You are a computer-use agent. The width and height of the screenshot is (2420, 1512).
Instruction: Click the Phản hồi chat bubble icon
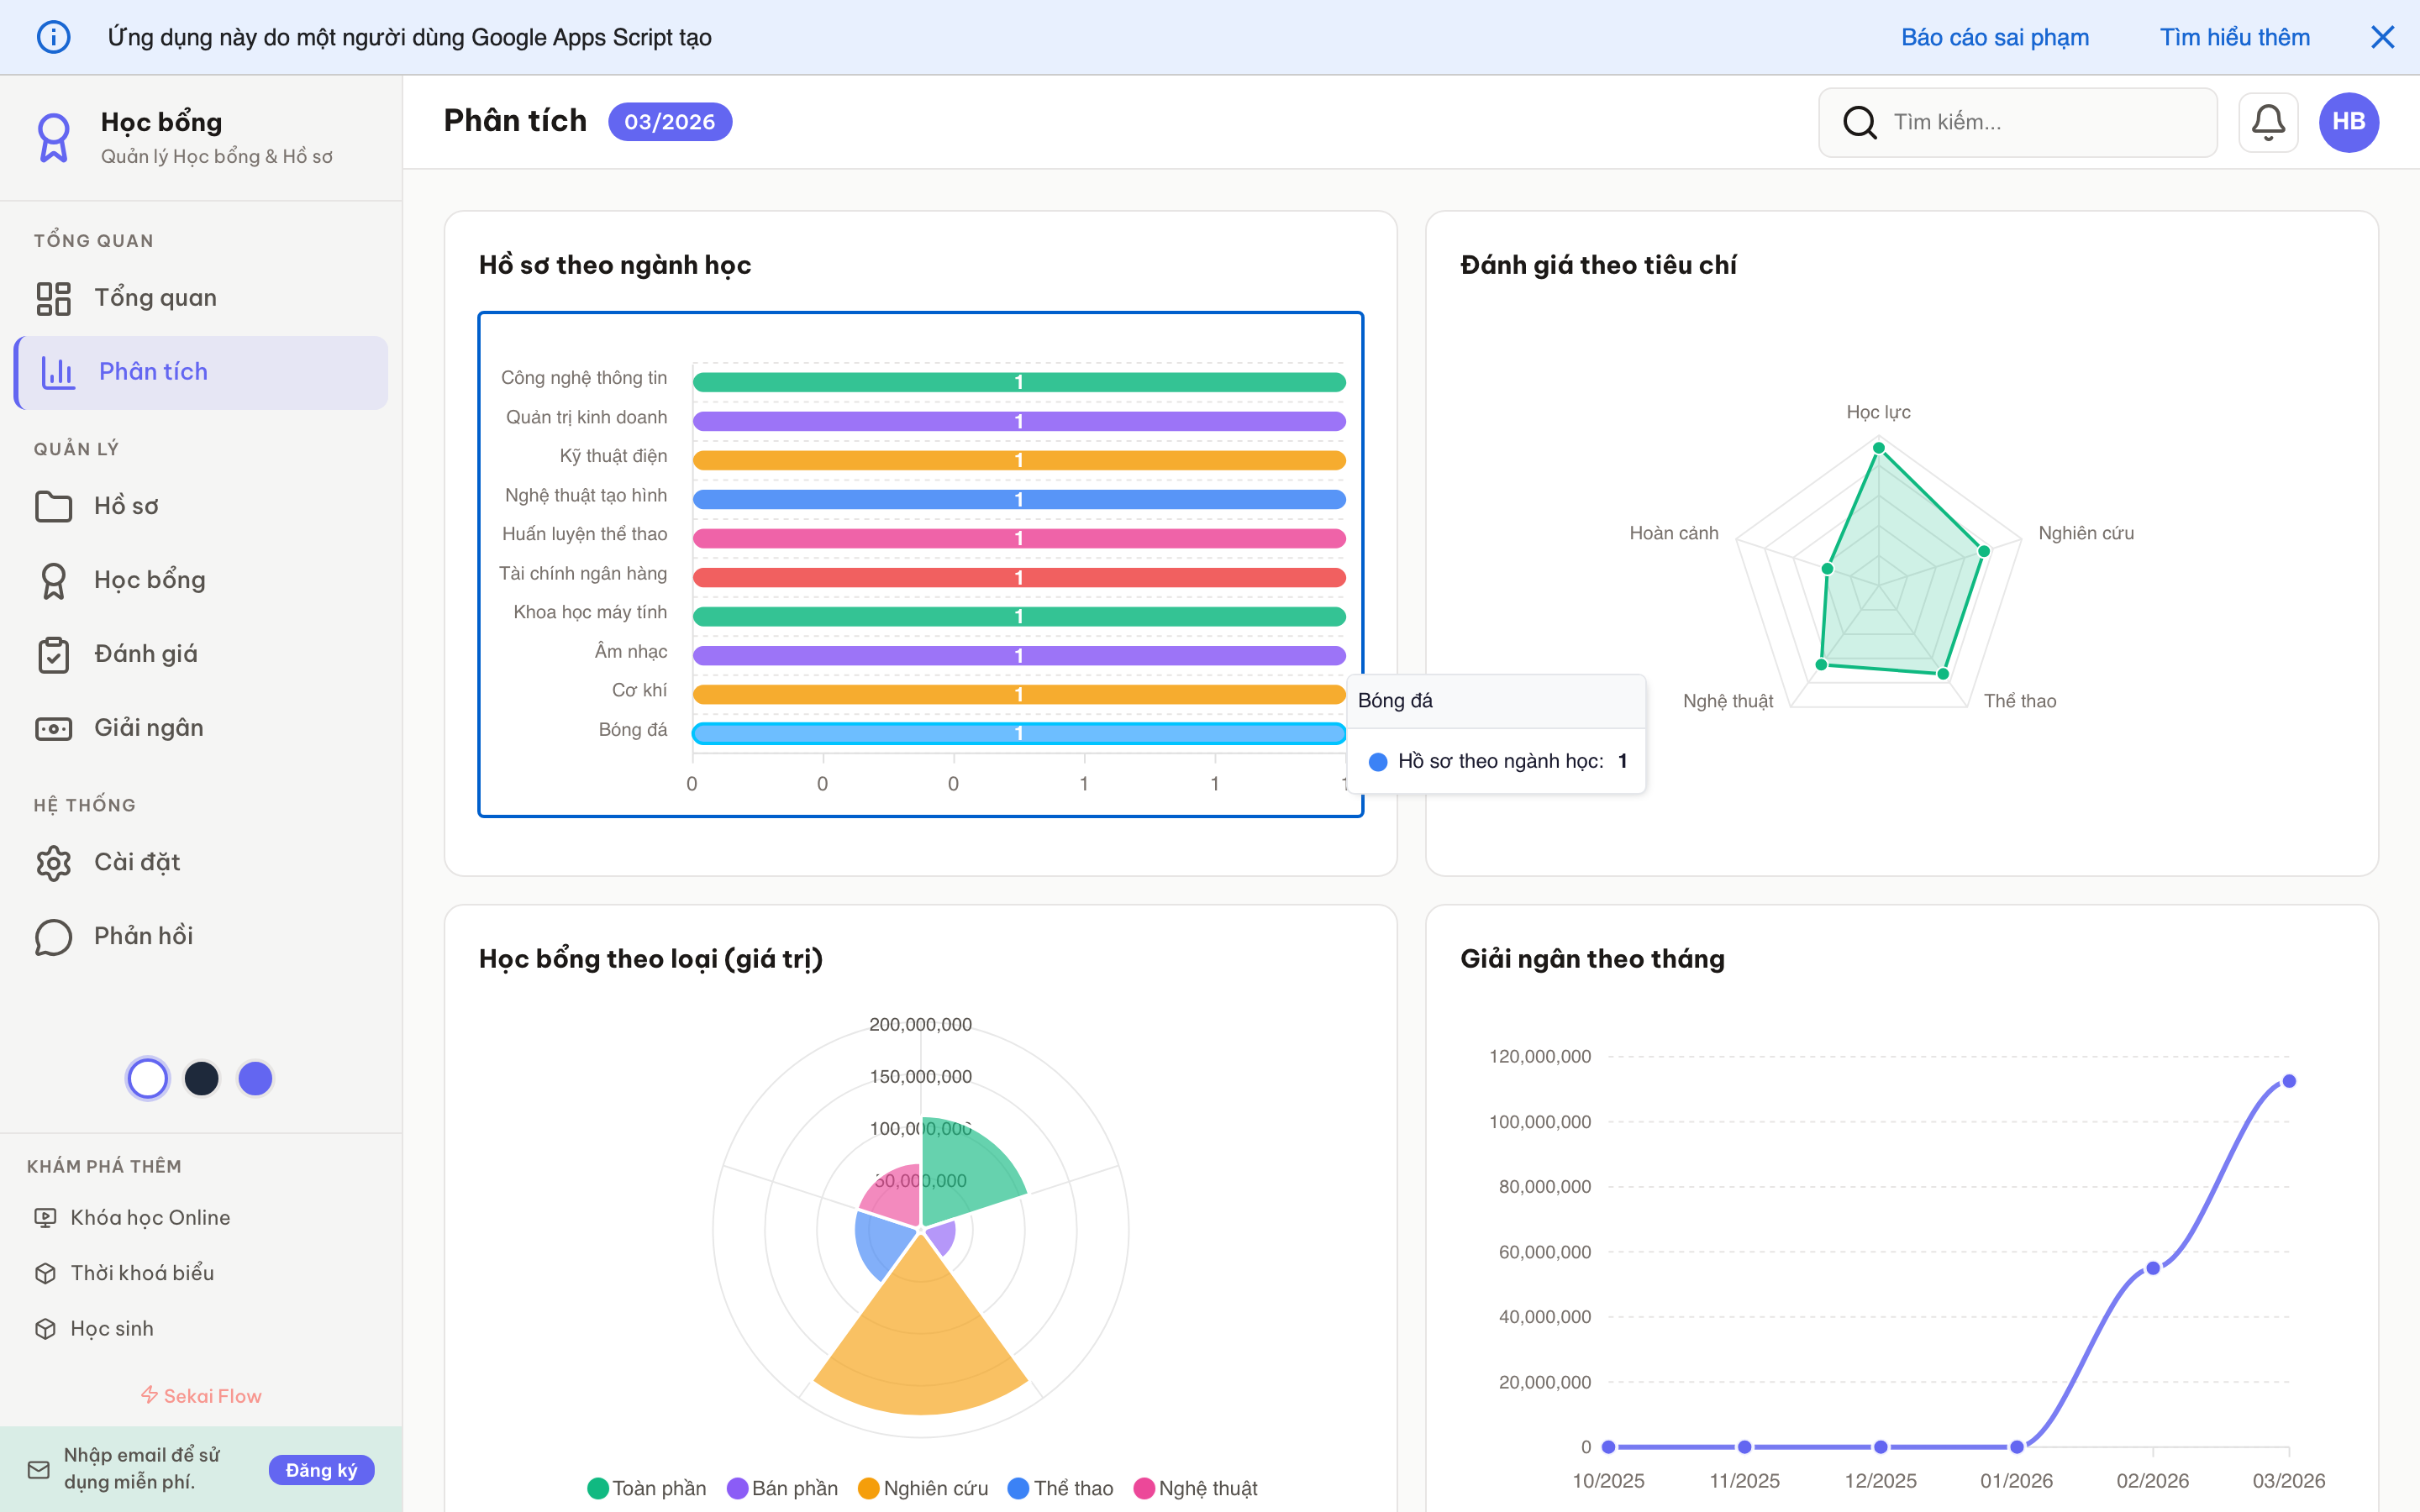pos(53,936)
